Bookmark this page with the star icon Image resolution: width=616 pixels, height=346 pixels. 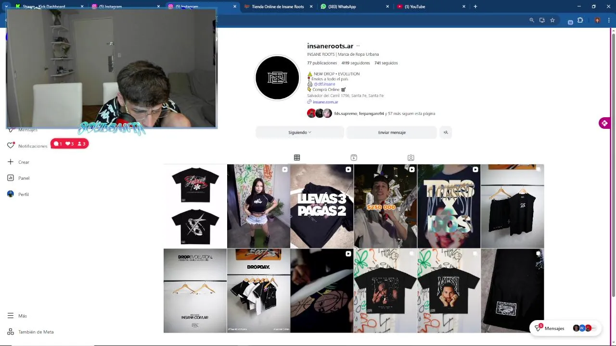click(x=552, y=20)
